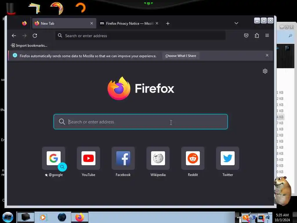Screen dimensions: 297x223
Task: Reload the current page
Action: (x=35, y=36)
